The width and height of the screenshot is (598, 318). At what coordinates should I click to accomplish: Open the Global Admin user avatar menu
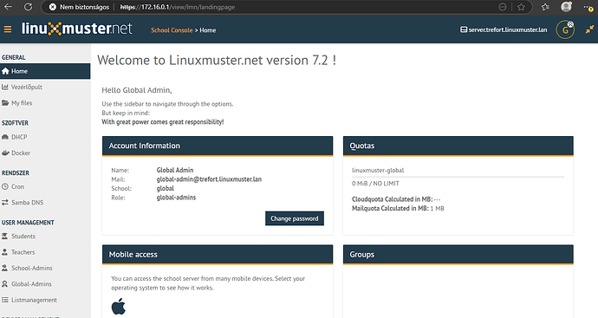[x=565, y=29]
